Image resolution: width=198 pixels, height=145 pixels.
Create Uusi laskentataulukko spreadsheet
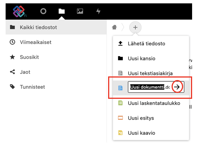coord(154,103)
